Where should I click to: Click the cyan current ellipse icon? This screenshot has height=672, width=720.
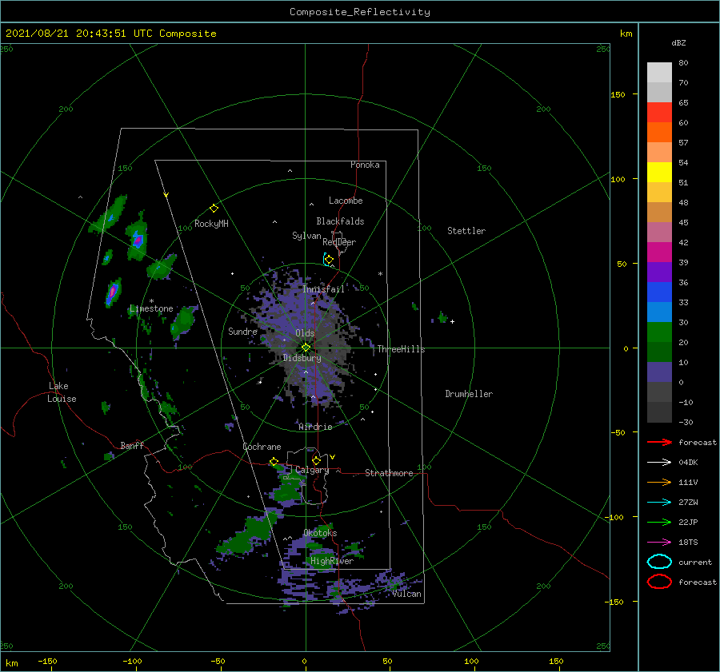[659, 562]
